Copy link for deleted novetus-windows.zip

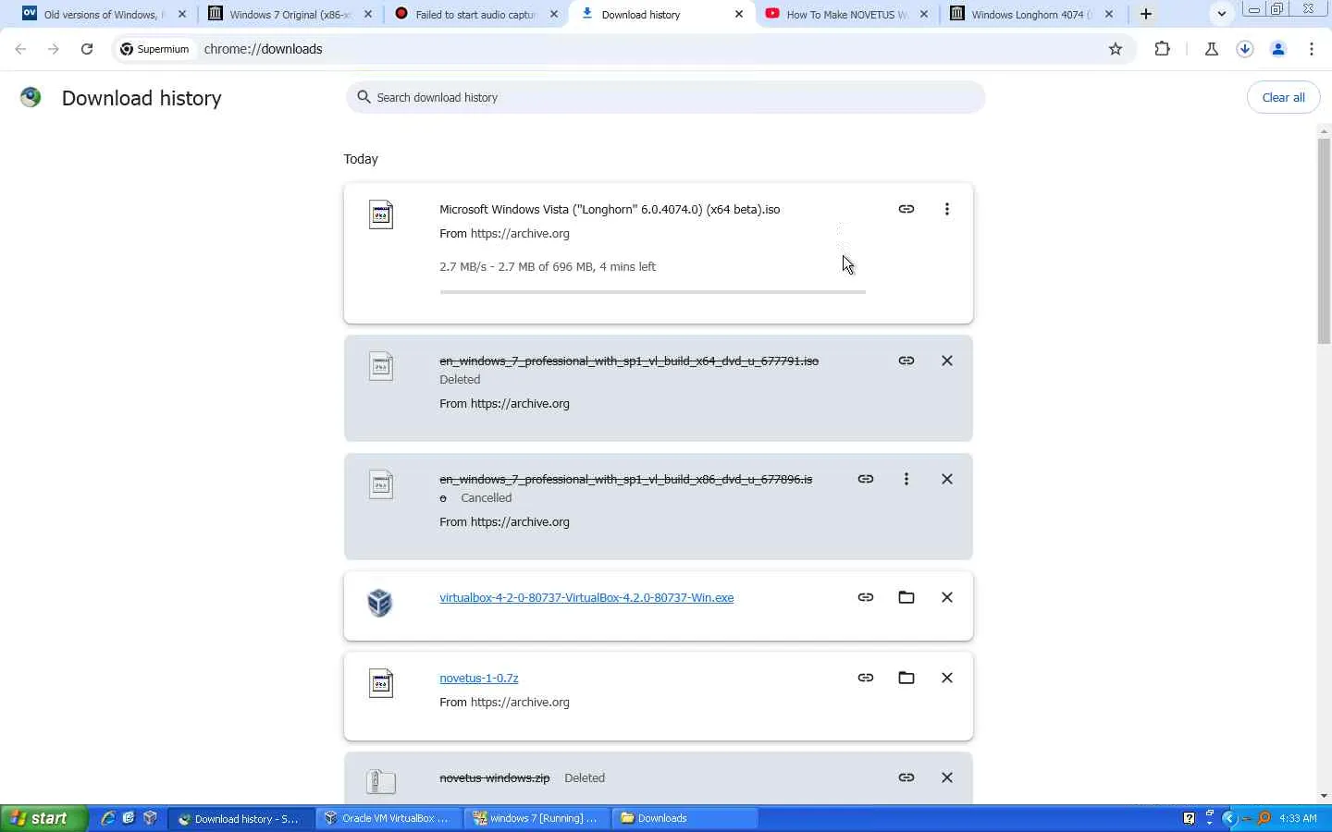906,777
